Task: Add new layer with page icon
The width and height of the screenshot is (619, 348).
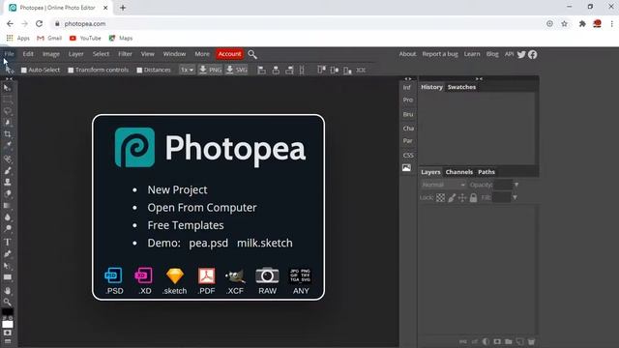Action: click(x=520, y=341)
